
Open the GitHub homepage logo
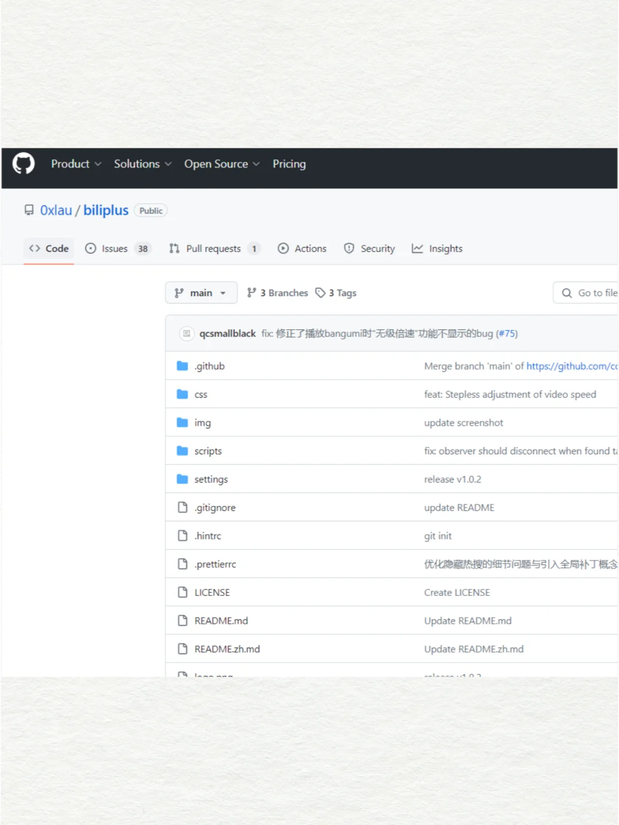(x=23, y=164)
